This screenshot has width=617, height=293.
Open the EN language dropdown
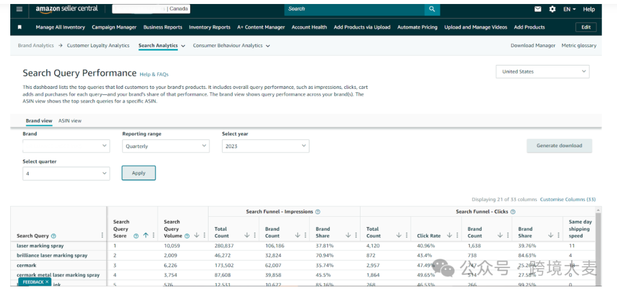570,9
